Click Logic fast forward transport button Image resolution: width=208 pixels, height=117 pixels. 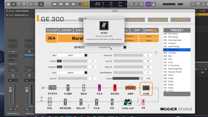pos(61,4)
